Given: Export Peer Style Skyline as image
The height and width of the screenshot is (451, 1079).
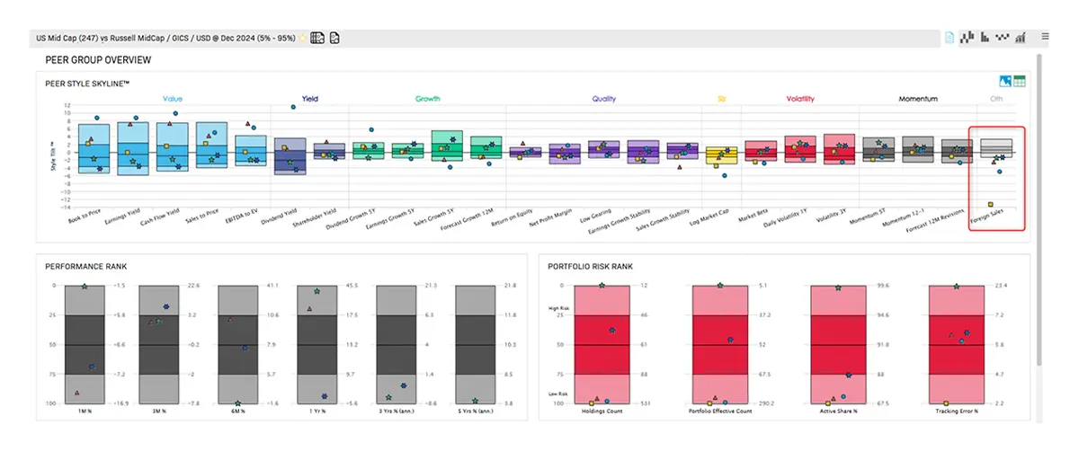Looking at the screenshot, I should (x=1006, y=82).
